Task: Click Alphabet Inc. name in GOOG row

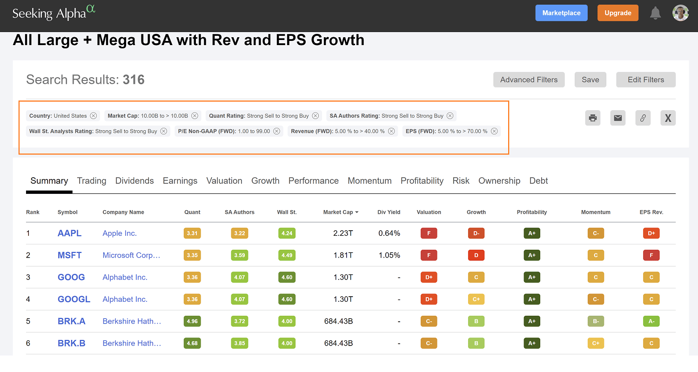Action: tap(125, 277)
